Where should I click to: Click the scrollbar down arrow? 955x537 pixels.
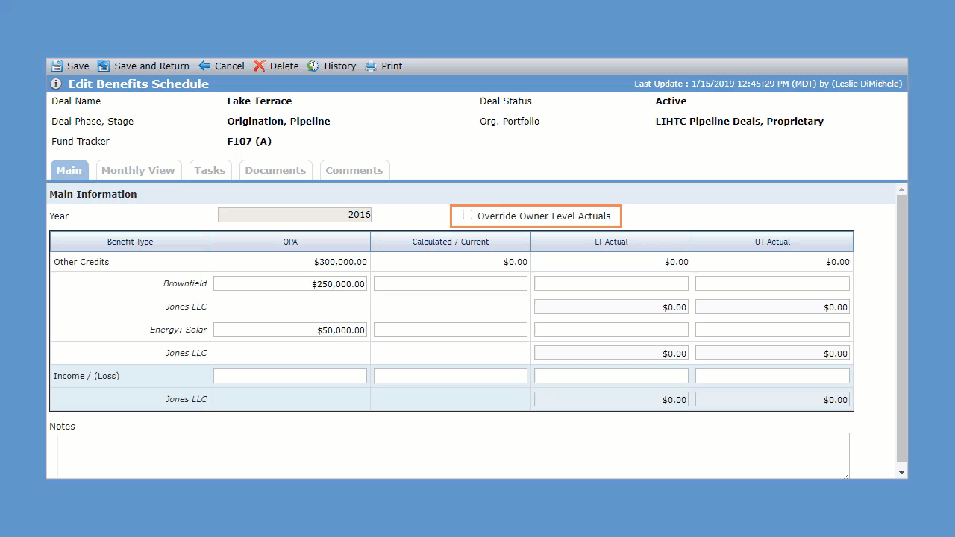point(901,473)
